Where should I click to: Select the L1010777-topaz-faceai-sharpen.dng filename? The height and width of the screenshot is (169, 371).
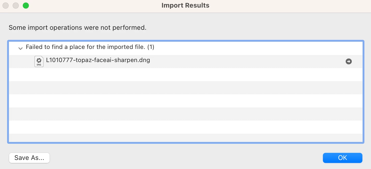tap(98, 60)
